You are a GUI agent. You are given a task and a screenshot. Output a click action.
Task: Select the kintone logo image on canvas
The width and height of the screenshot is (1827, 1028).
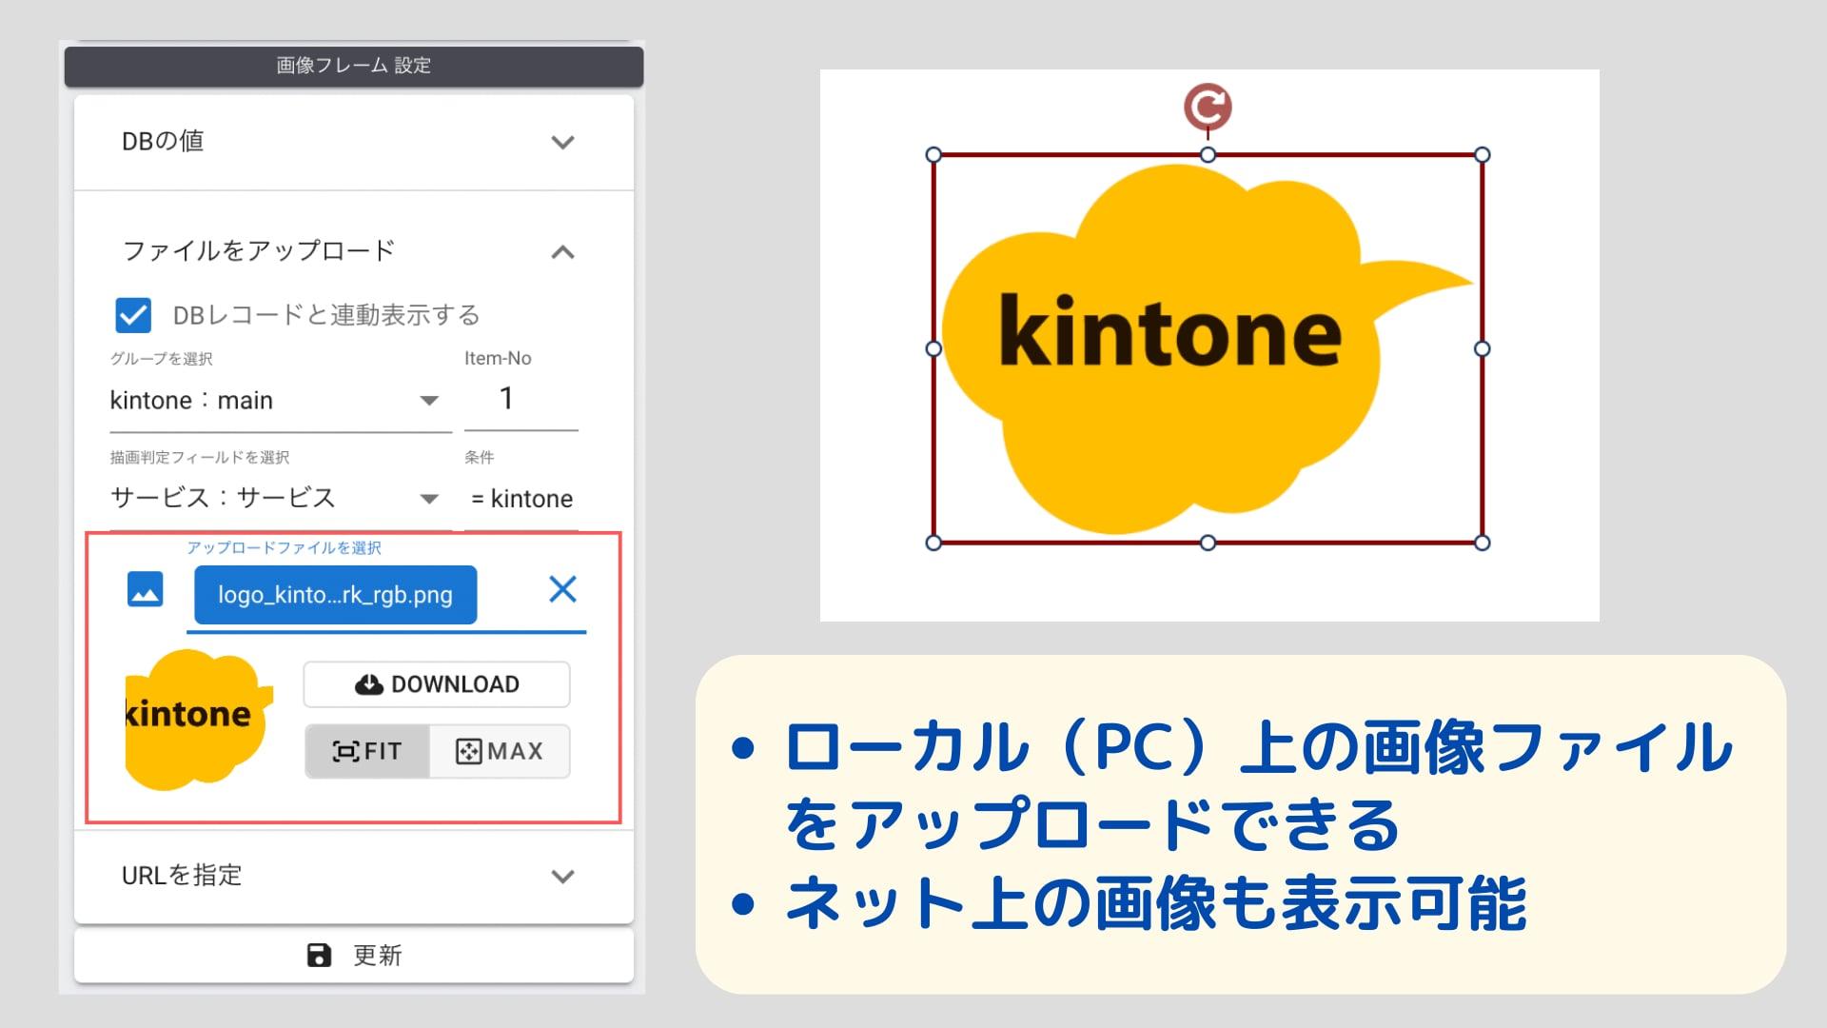[x=1208, y=349]
